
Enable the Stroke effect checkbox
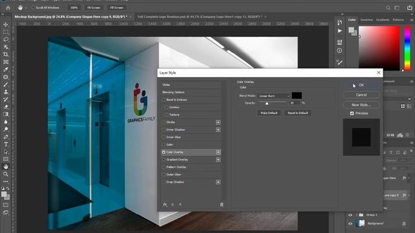pyautogui.click(x=163, y=122)
